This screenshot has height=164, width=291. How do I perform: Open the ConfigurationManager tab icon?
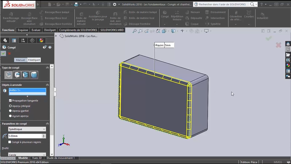[23, 40]
